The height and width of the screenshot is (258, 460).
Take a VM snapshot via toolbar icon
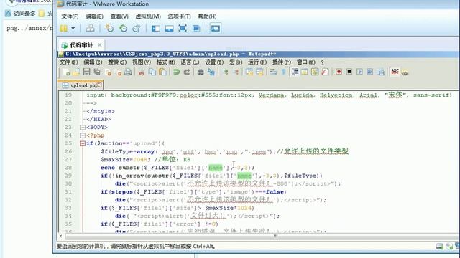(110, 29)
